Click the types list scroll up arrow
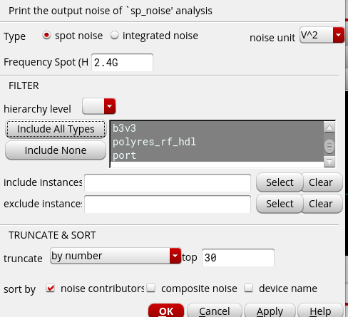 pyautogui.click(x=329, y=128)
